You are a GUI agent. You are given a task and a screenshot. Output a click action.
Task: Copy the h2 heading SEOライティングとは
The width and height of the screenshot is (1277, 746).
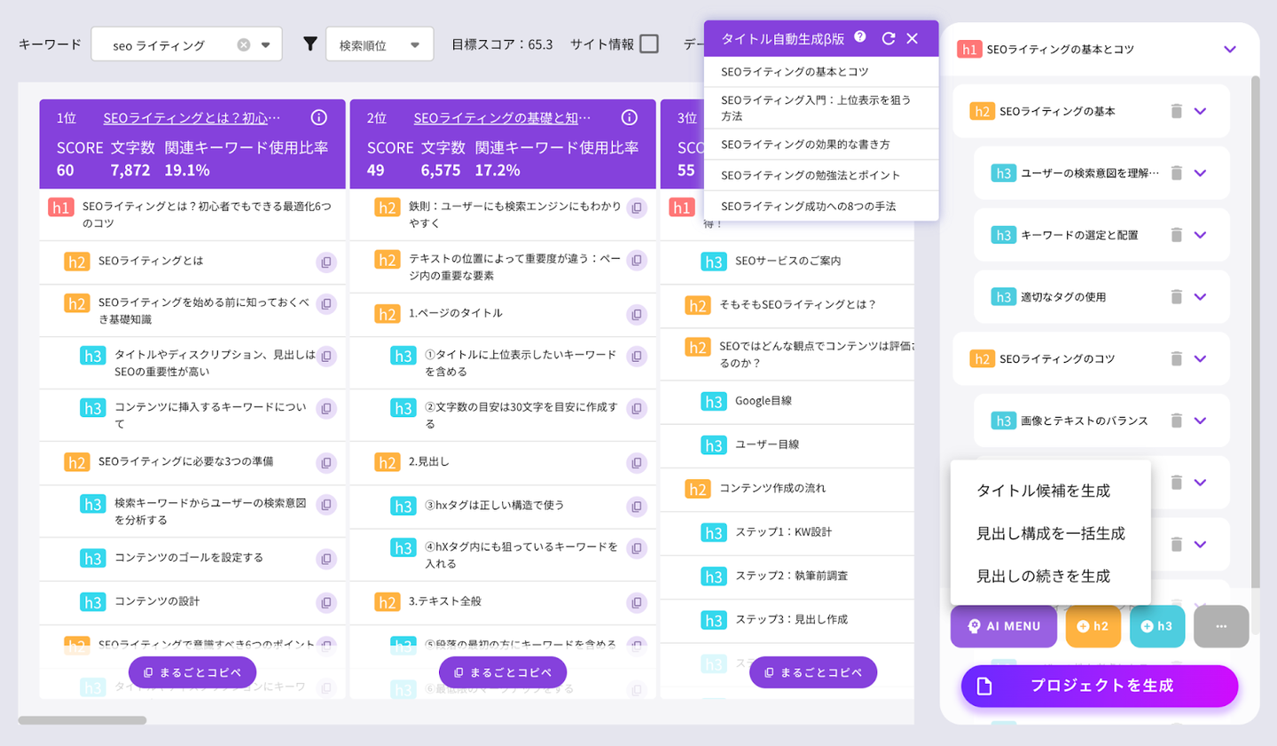(x=326, y=262)
